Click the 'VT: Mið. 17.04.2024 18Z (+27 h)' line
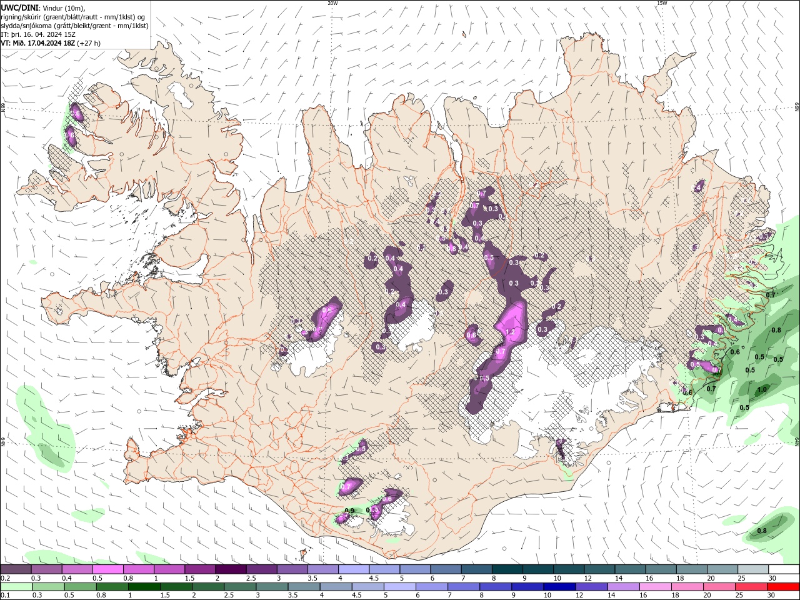 coord(51,43)
